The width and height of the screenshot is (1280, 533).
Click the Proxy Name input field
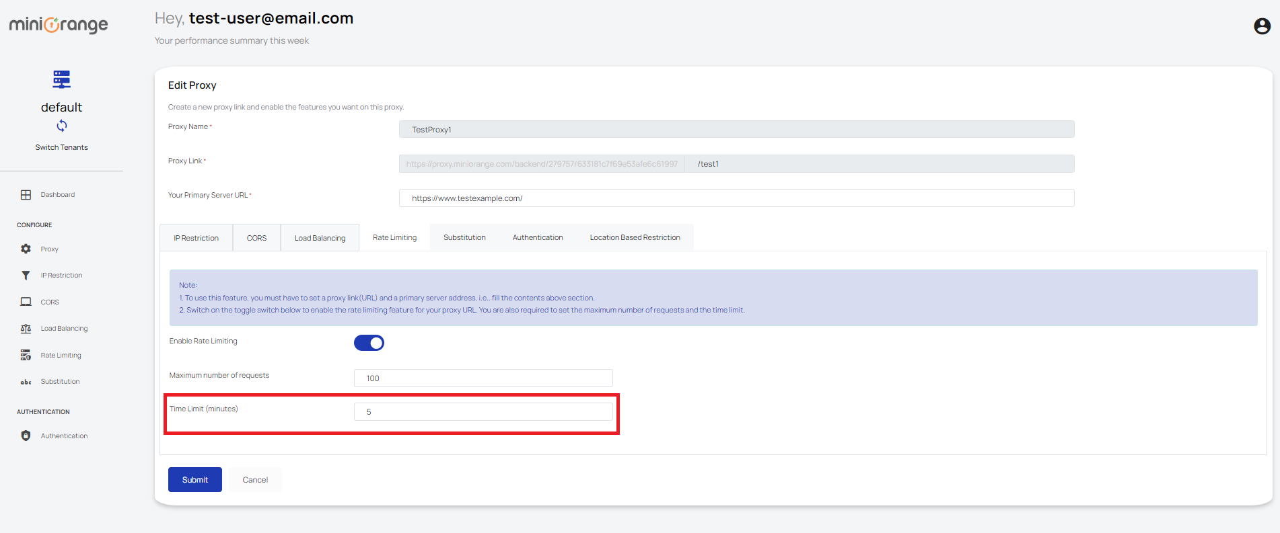[x=736, y=129]
